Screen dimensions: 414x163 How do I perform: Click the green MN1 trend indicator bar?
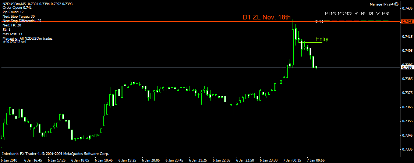386,21
